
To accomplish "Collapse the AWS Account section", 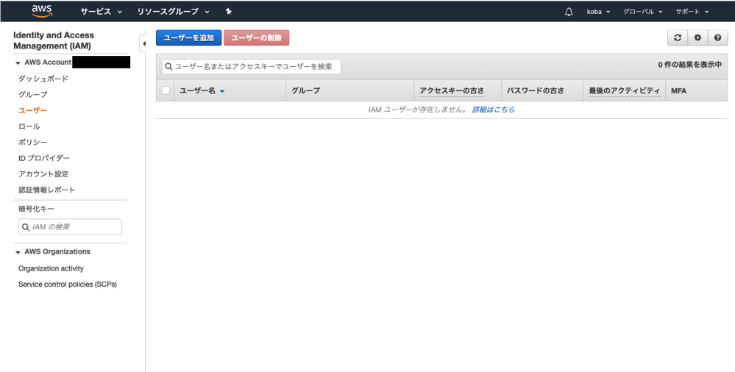I will 18,62.
